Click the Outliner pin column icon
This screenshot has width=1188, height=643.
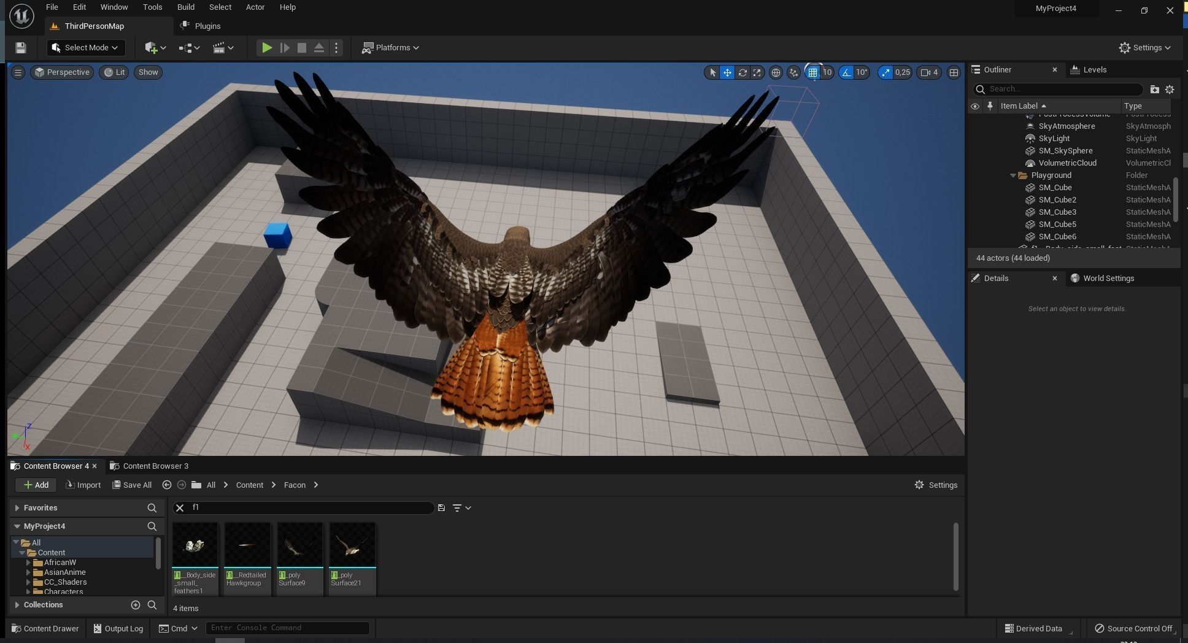point(990,106)
